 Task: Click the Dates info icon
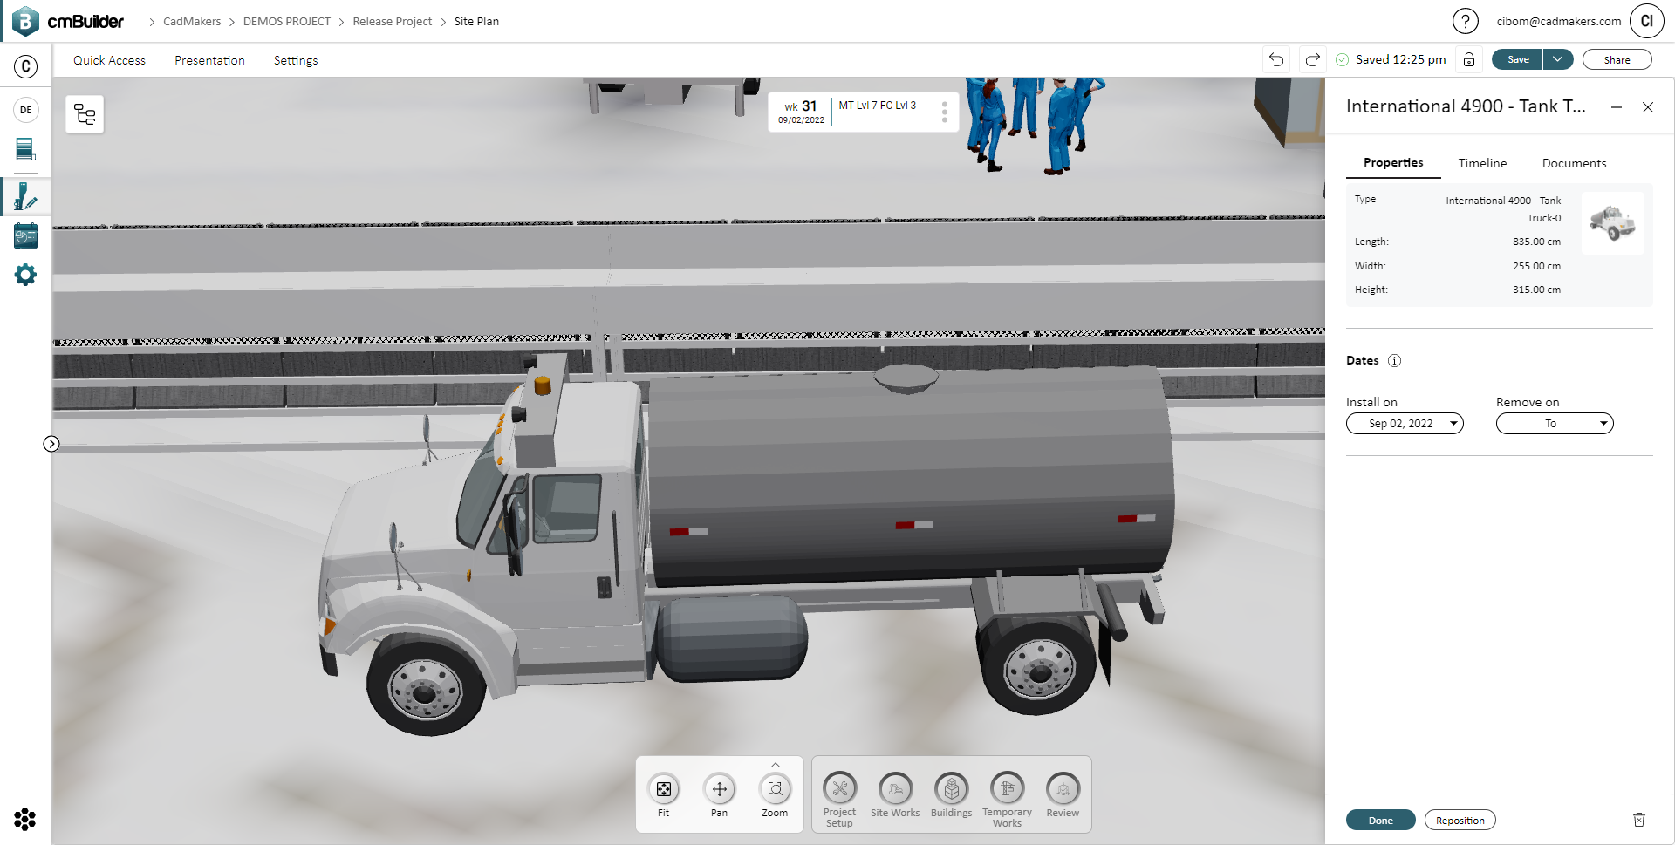coord(1394,361)
